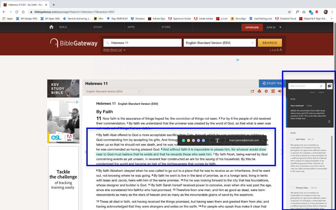
Task: Click the largest font size A
Action: (281, 50)
